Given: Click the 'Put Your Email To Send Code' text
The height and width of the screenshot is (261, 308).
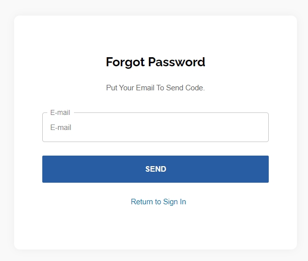Looking at the screenshot, I should (156, 88).
